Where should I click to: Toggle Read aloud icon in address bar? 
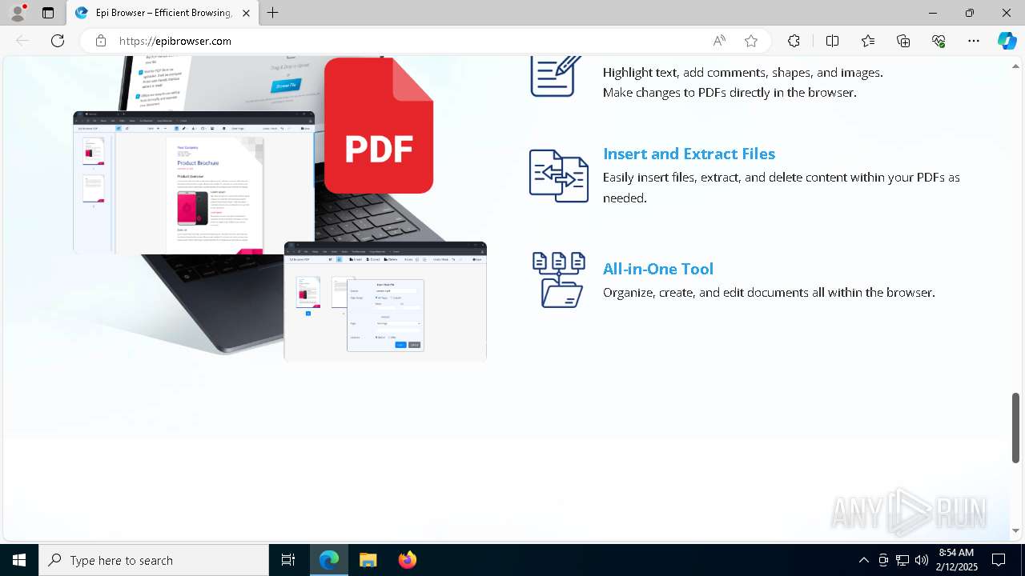[x=719, y=41]
